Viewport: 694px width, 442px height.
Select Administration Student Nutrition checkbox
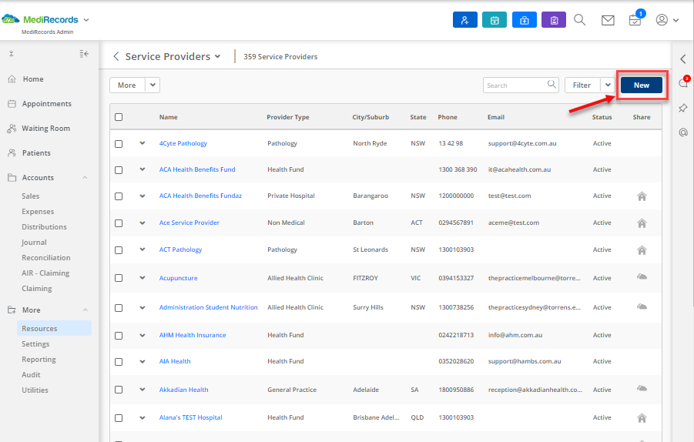point(119,307)
